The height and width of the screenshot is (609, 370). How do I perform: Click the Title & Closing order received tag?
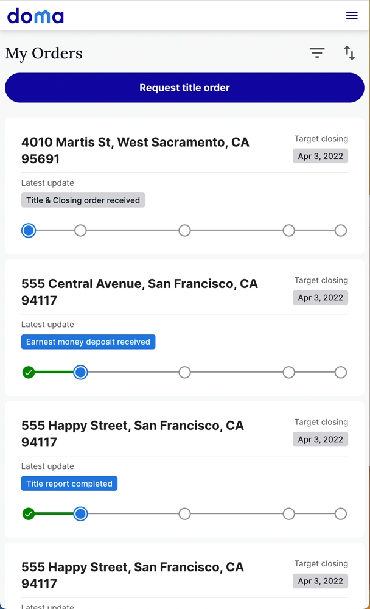(x=83, y=200)
